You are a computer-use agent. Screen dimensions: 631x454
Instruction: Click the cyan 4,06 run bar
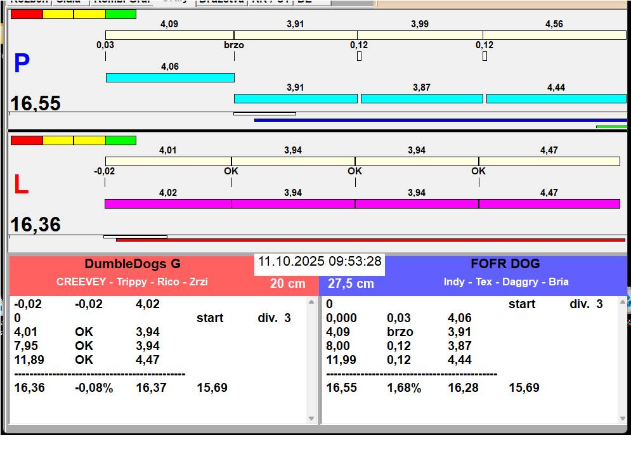tap(169, 77)
